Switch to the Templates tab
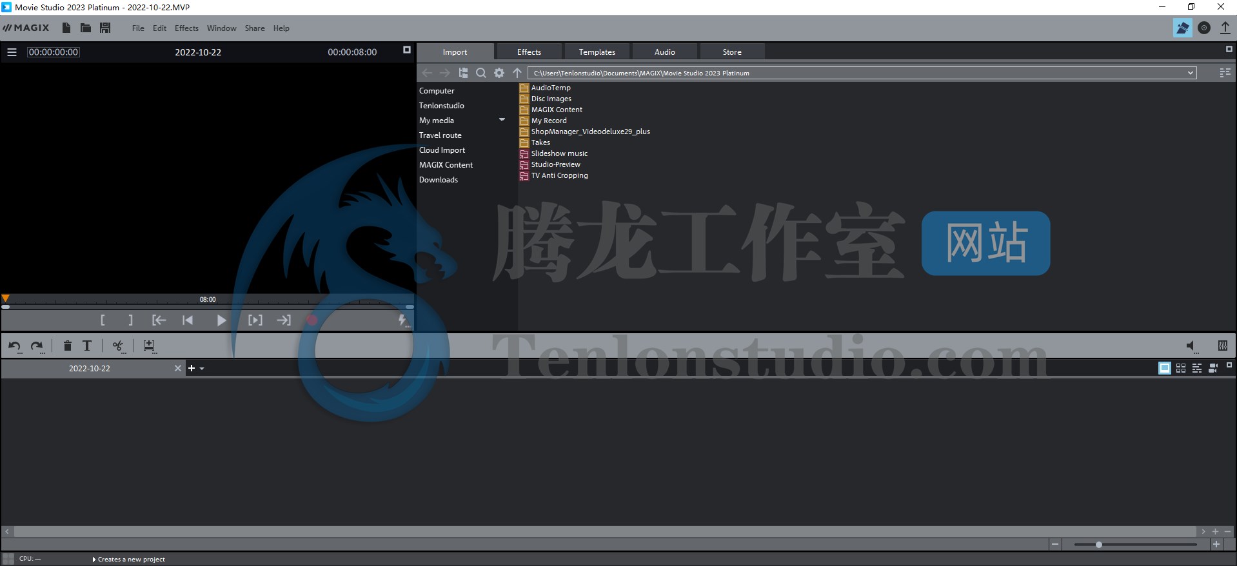1237x566 pixels. coord(597,52)
